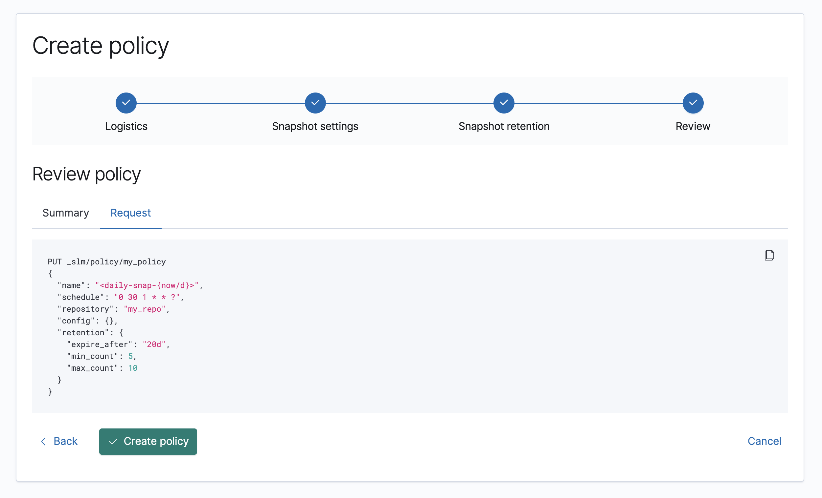
Task: Click checkmark icon on Create policy button
Action: click(113, 441)
